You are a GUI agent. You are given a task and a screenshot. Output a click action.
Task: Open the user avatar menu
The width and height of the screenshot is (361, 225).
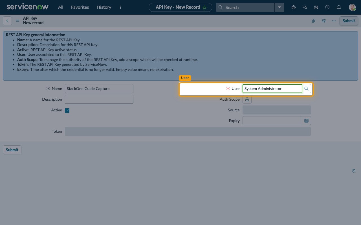(352, 7)
